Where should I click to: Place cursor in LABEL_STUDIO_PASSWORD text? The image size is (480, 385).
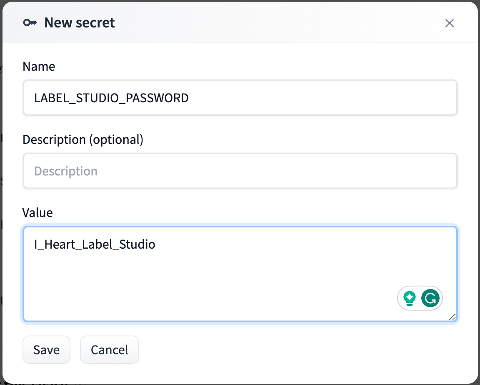point(111,98)
